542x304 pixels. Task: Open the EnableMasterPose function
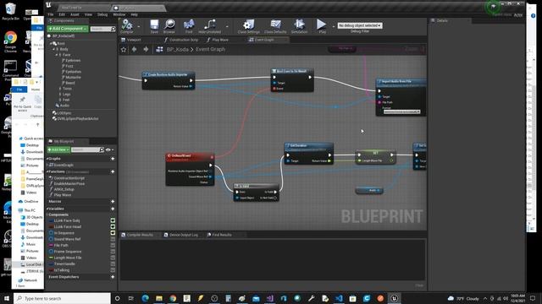(x=69, y=184)
